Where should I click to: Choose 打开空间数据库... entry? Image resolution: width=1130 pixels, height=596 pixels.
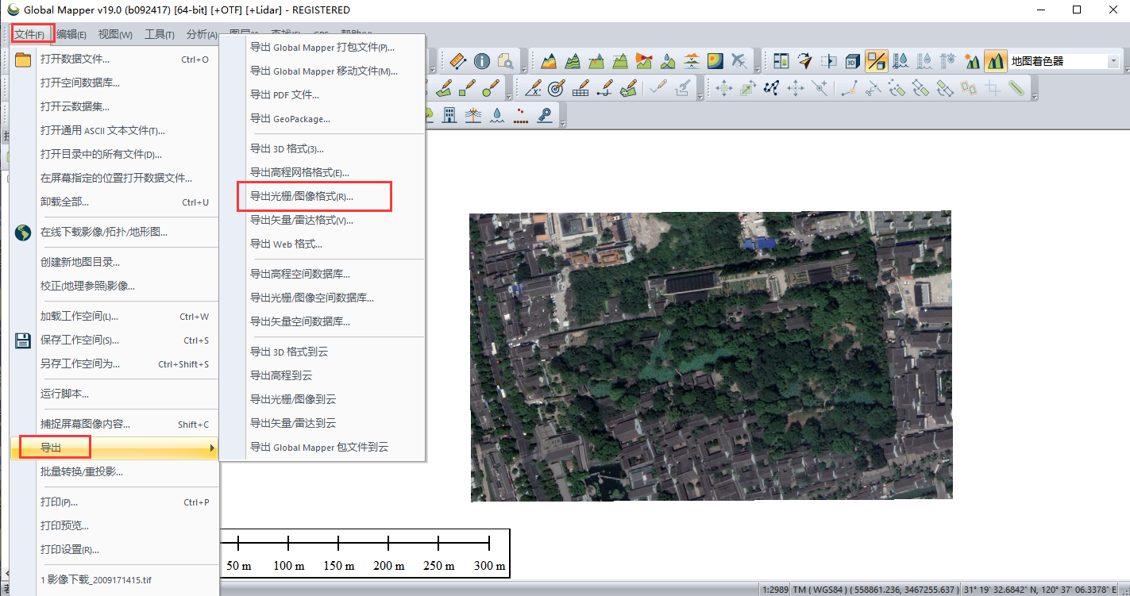tap(115, 83)
